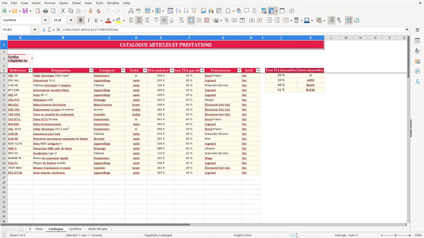Center cell content vertically
Screen dimensions: 424x238
164,20
